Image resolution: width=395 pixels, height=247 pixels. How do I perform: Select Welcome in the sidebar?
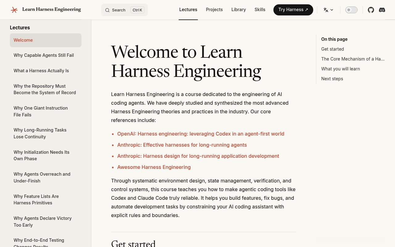click(x=46, y=40)
